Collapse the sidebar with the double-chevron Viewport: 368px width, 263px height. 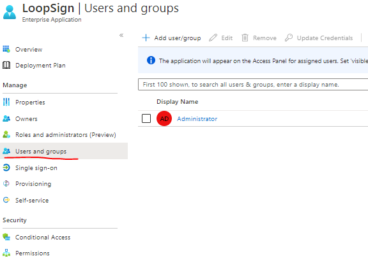(x=121, y=35)
